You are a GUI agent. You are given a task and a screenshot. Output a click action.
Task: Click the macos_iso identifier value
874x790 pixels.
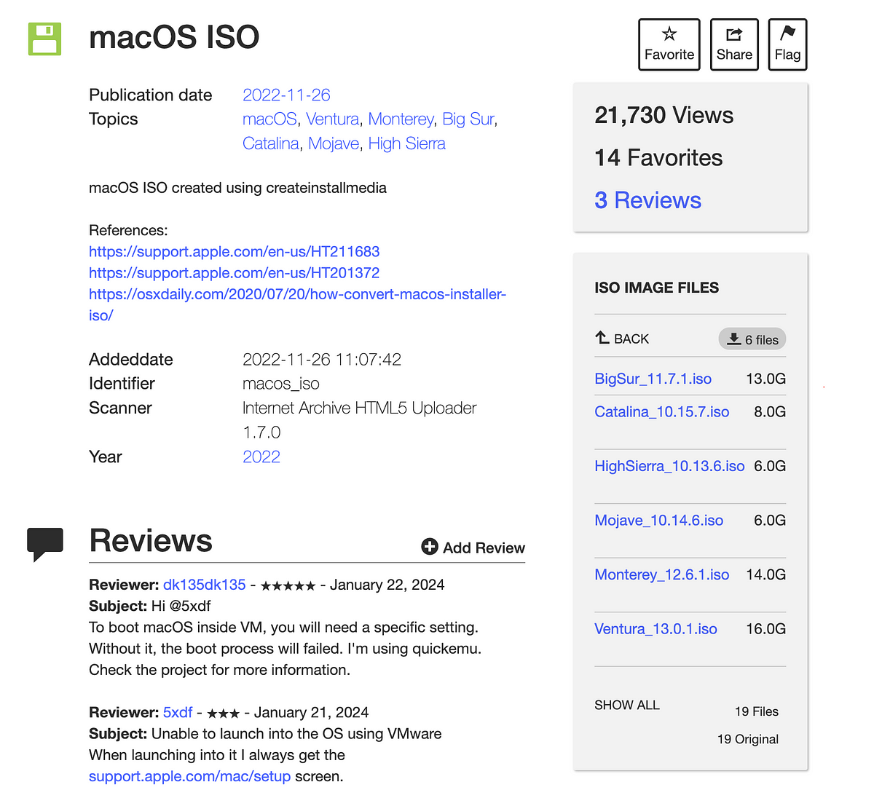click(x=280, y=384)
